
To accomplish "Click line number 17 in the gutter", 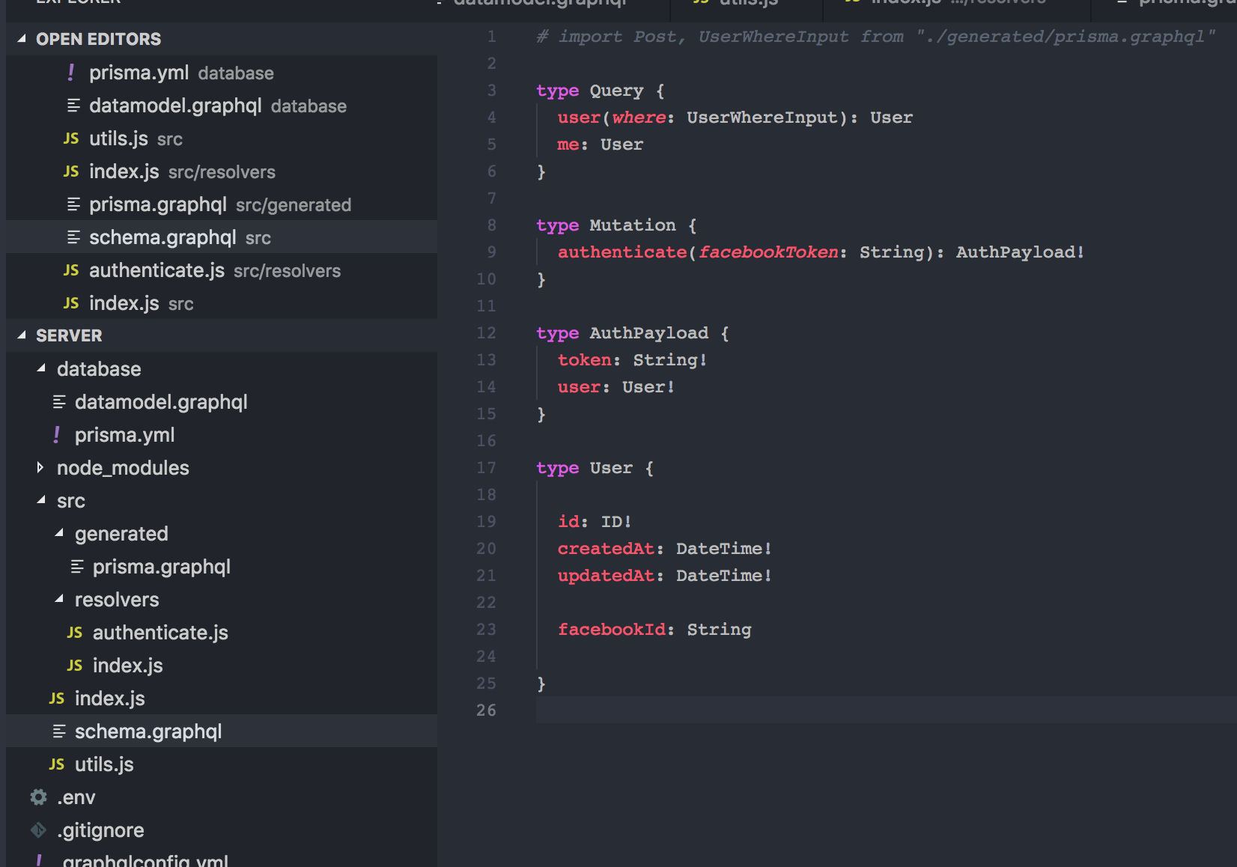I will (486, 467).
